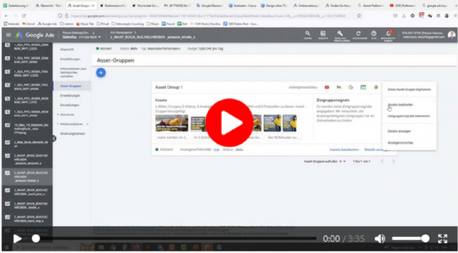
Task: Reload the page with the browser reload button
Action: 24,16
